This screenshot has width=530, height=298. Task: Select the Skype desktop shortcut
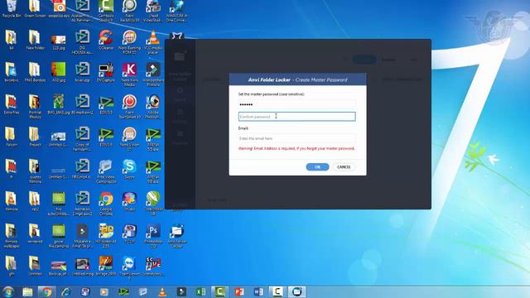click(129, 169)
